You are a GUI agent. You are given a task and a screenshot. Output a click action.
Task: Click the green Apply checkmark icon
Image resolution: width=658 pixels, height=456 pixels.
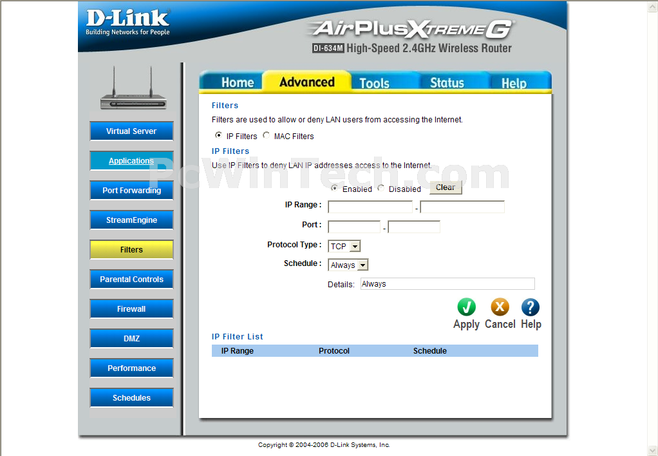coord(466,307)
